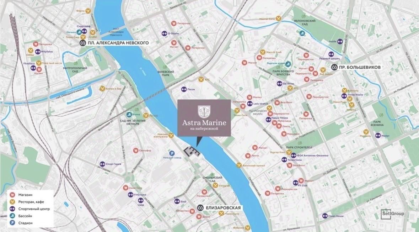Click the Пр. Большевиков metro station icon

(334, 67)
